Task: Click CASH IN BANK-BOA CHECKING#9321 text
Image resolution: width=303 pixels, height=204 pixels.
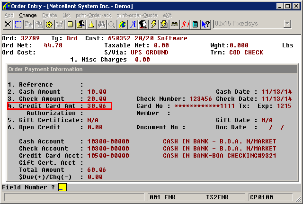Action: click(220, 156)
